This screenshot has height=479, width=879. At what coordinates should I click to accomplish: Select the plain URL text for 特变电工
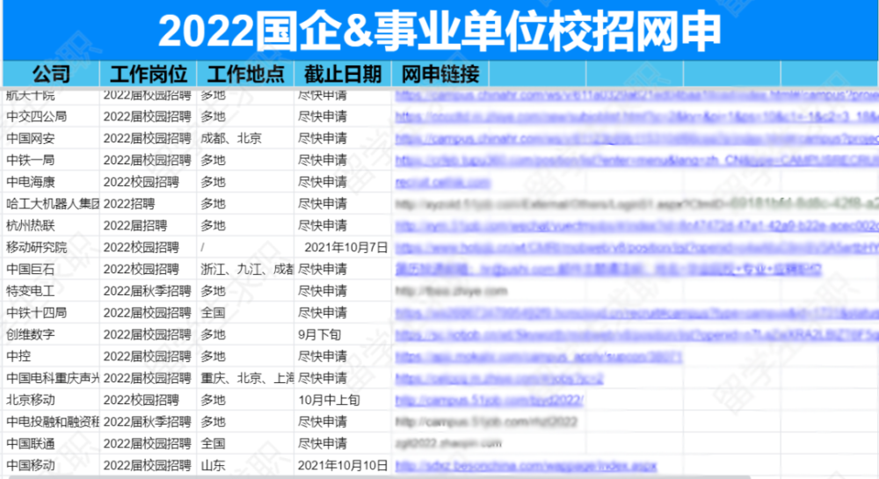(451, 291)
